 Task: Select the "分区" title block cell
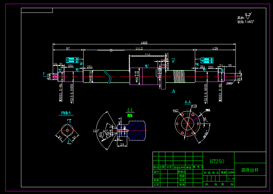click(x=169, y=167)
